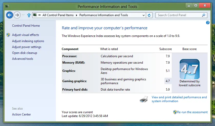Click the Primary hard disk 5.9 subscore
The image size is (215, 126).
(168, 90)
